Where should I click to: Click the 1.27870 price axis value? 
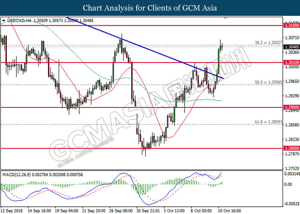coord(292,154)
